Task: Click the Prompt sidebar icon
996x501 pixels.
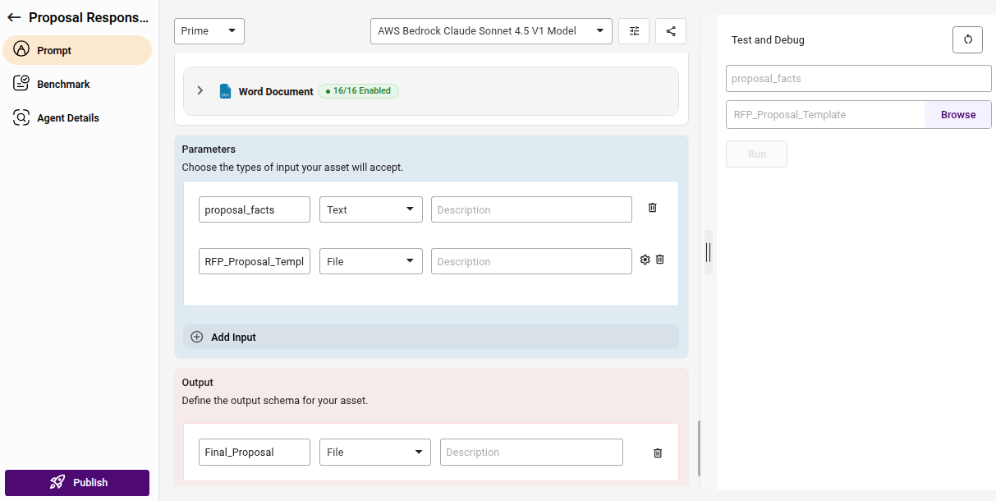Action: pyautogui.click(x=22, y=49)
